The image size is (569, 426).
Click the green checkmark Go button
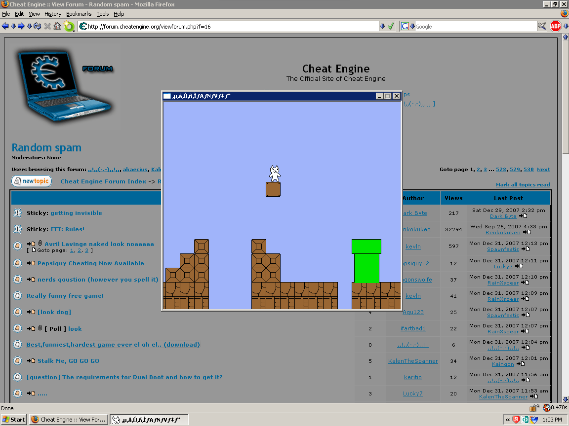(x=391, y=26)
